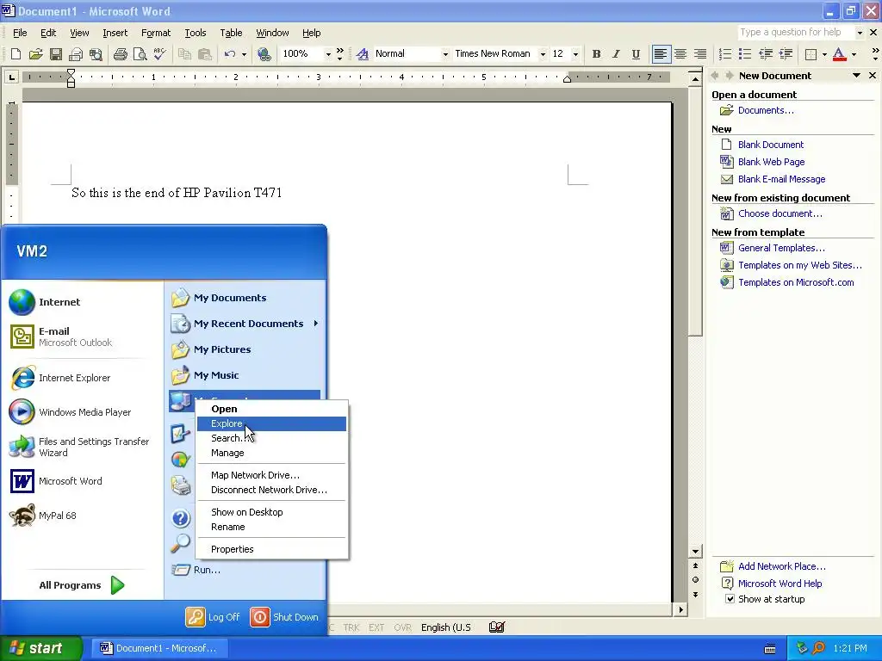Click the Log Off button

coord(214,617)
